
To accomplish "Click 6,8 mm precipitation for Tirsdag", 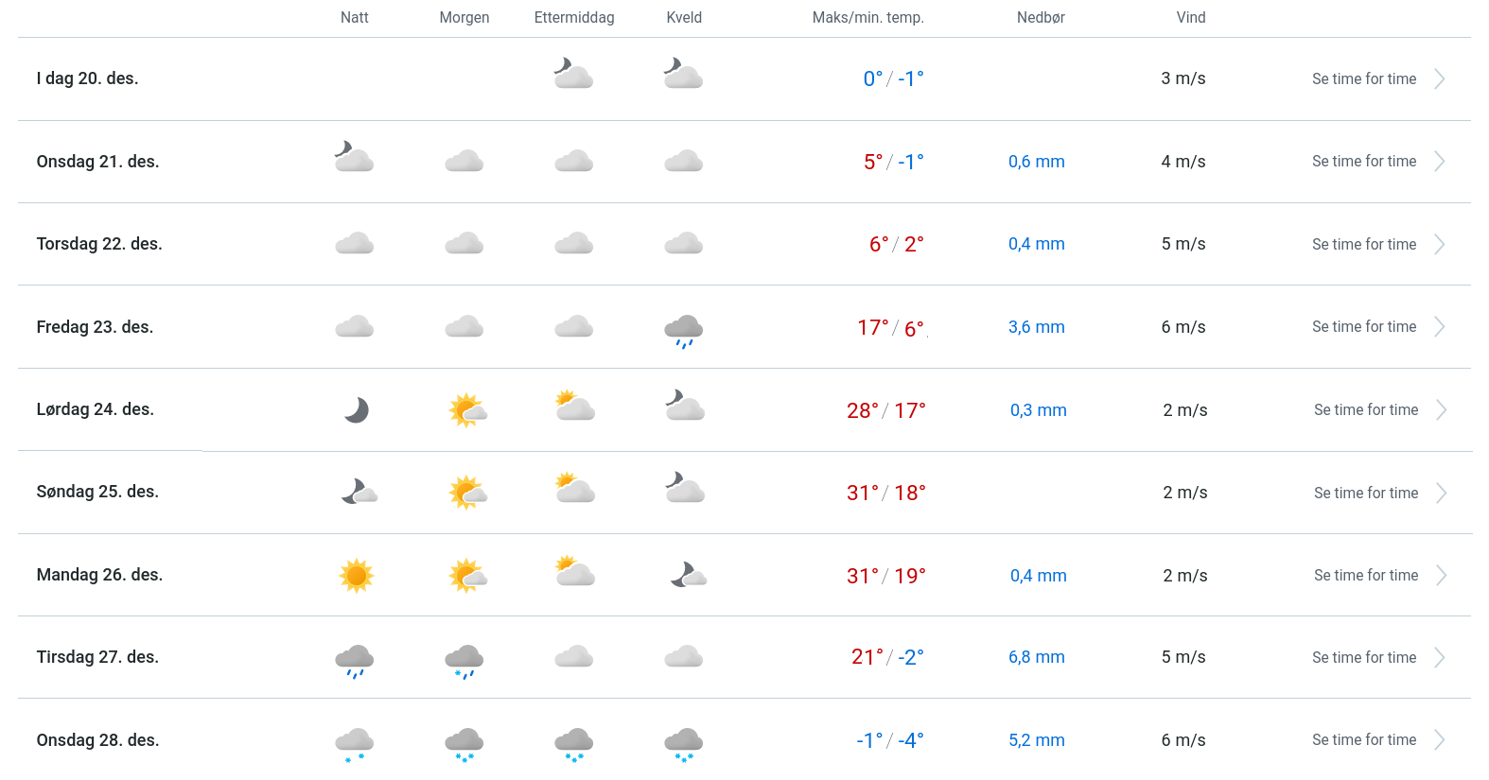I will [1037, 657].
